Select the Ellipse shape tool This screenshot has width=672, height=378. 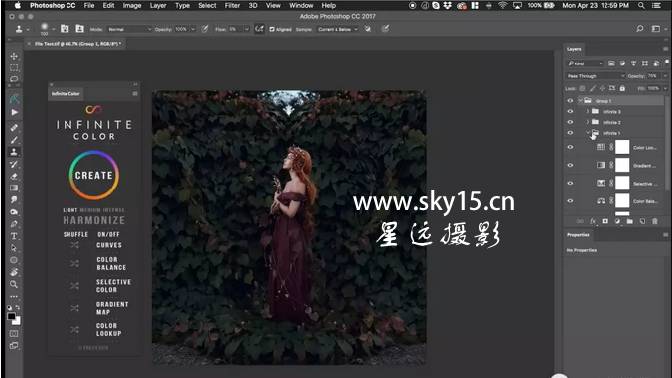click(x=14, y=260)
